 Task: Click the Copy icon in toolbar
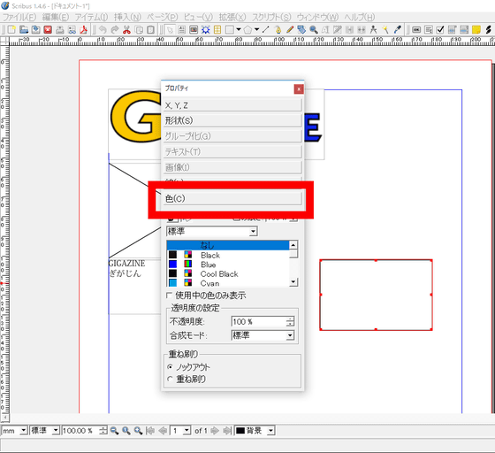pyautogui.click(x=139, y=30)
